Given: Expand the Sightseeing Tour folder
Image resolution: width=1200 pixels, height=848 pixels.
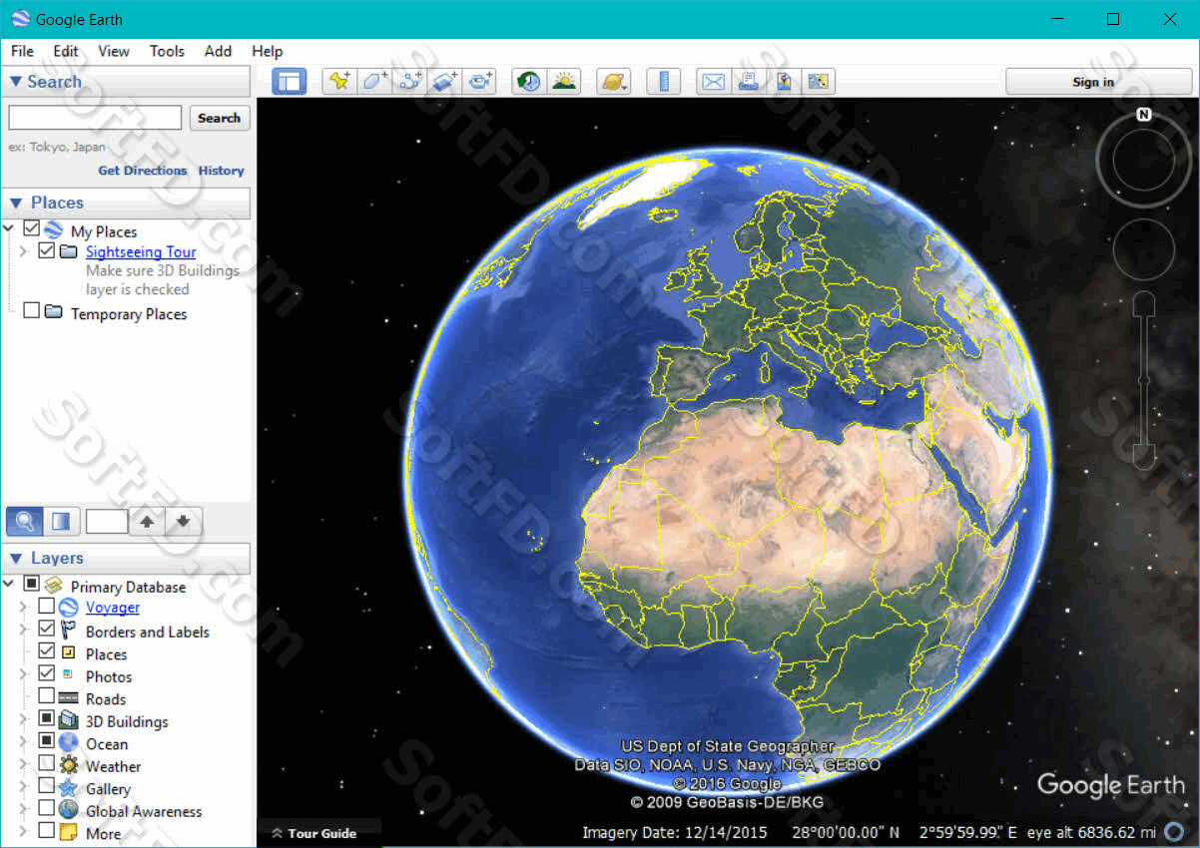Looking at the screenshot, I should (x=24, y=251).
